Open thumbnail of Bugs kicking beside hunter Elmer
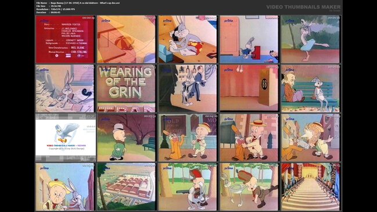 pyautogui.click(x=249, y=187)
